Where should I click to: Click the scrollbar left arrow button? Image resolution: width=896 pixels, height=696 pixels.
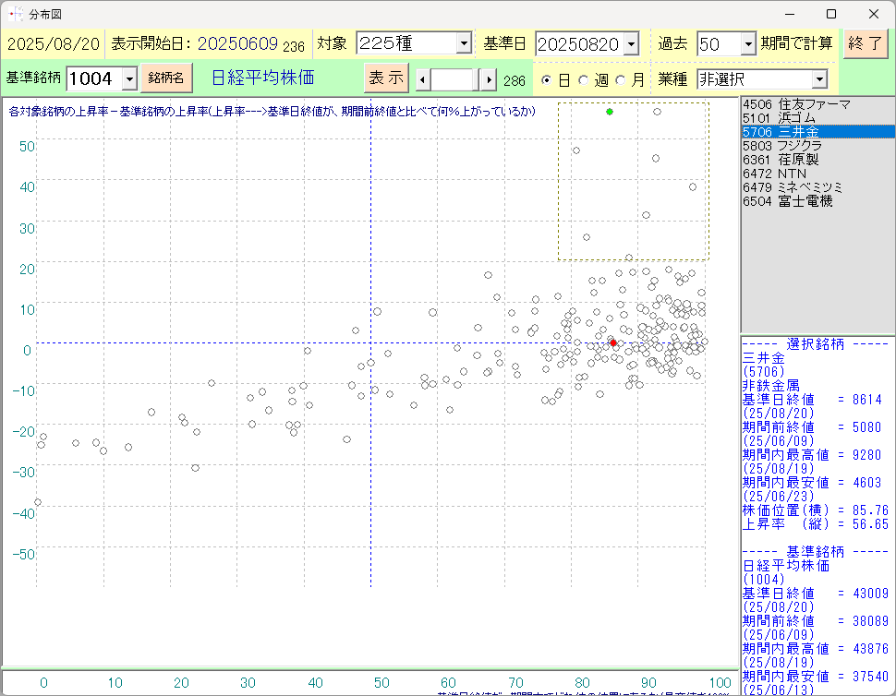(423, 79)
